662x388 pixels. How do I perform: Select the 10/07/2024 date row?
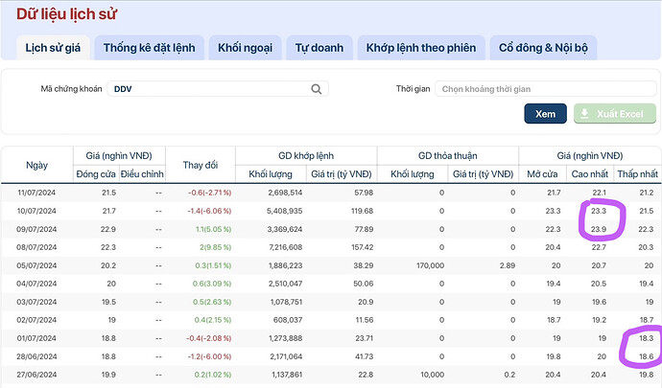(37, 210)
